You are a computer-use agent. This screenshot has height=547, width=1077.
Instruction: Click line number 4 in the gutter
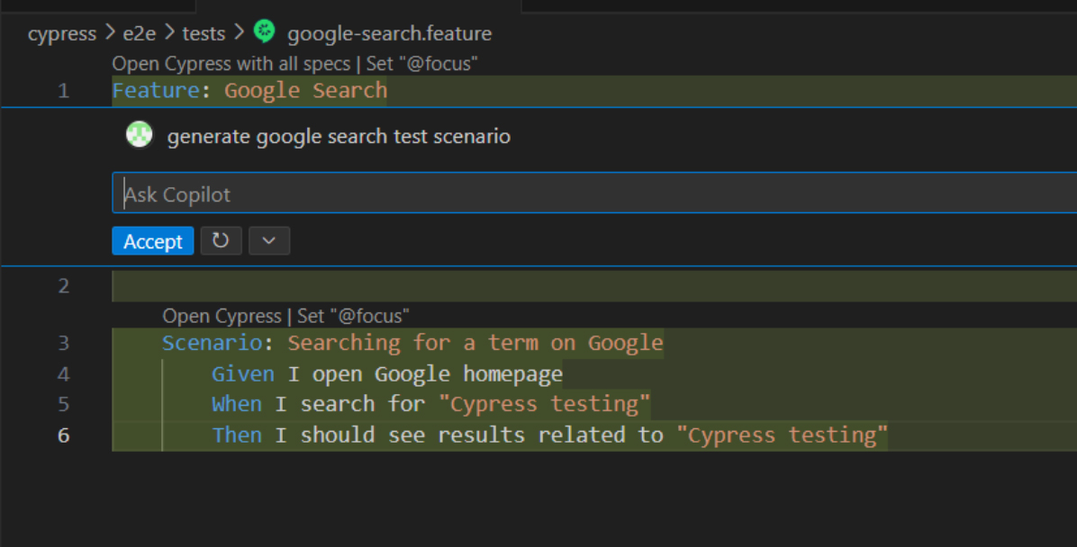[x=63, y=374]
